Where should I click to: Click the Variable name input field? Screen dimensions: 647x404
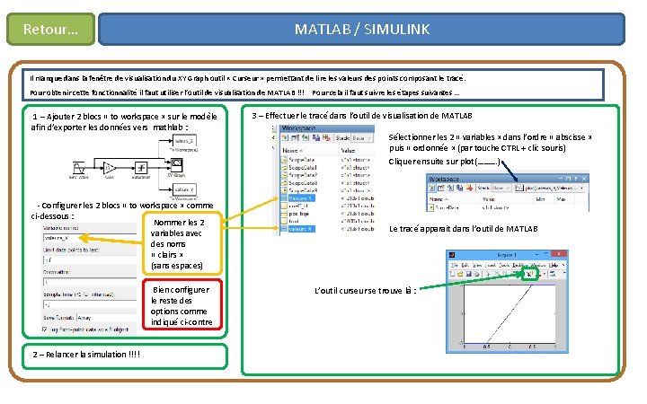pyautogui.click(x=90, y=238)
